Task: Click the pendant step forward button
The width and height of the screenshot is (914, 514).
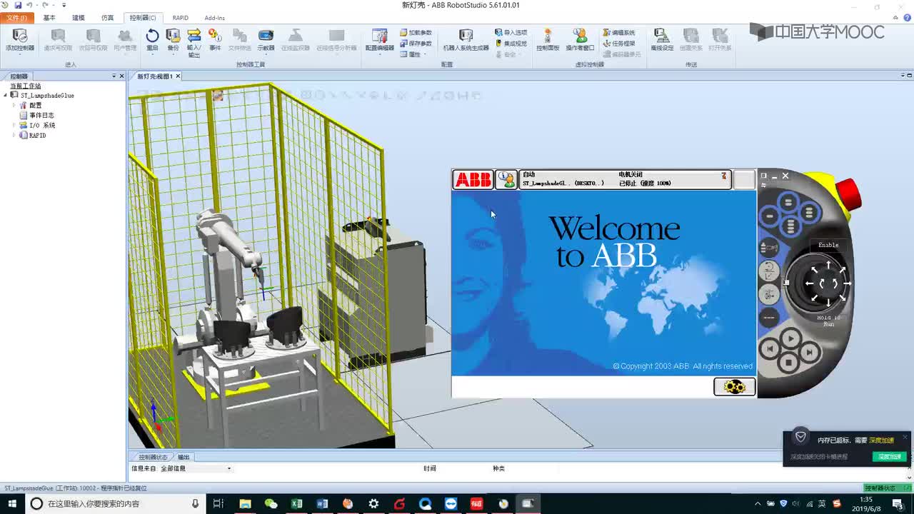Action: click(810, 351)
